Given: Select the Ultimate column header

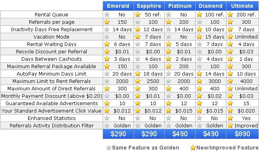Looking at the screenshot, I should [x=242, y=6].
